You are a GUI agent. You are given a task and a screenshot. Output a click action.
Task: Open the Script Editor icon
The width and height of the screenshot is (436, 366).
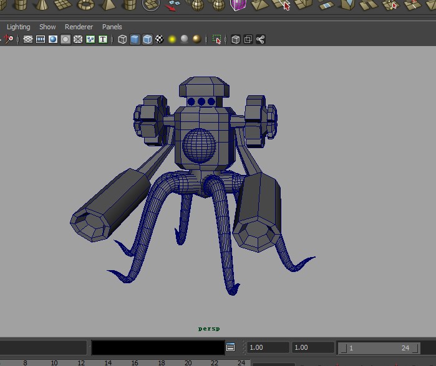[231, 347]
